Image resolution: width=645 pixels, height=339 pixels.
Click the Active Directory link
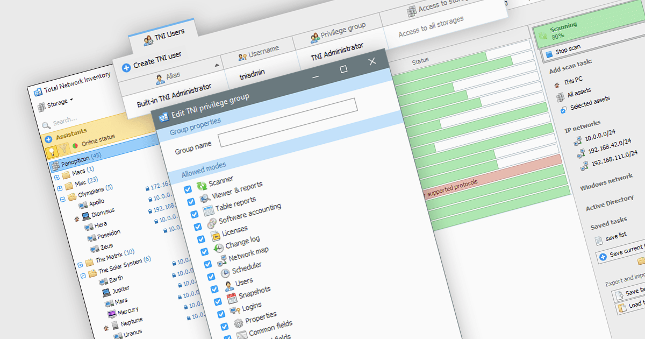610,202
